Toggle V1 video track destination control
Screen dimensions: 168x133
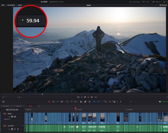pyautogui.click(x=5, y=114)
